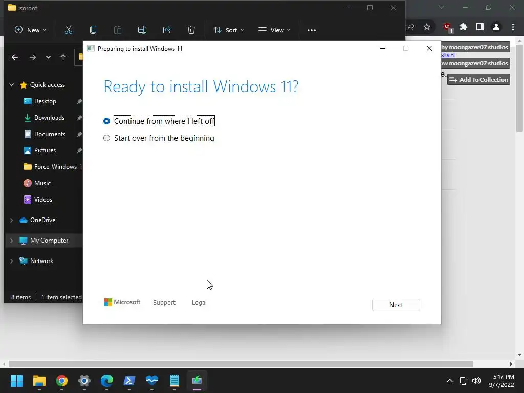The height and width of the screenshot is (393, 524).
Task: Open the See more ellipsis menu
Action: click(x=312, y=30)
